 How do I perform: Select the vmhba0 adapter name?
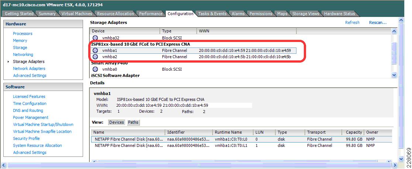click(x=110, y=69)
